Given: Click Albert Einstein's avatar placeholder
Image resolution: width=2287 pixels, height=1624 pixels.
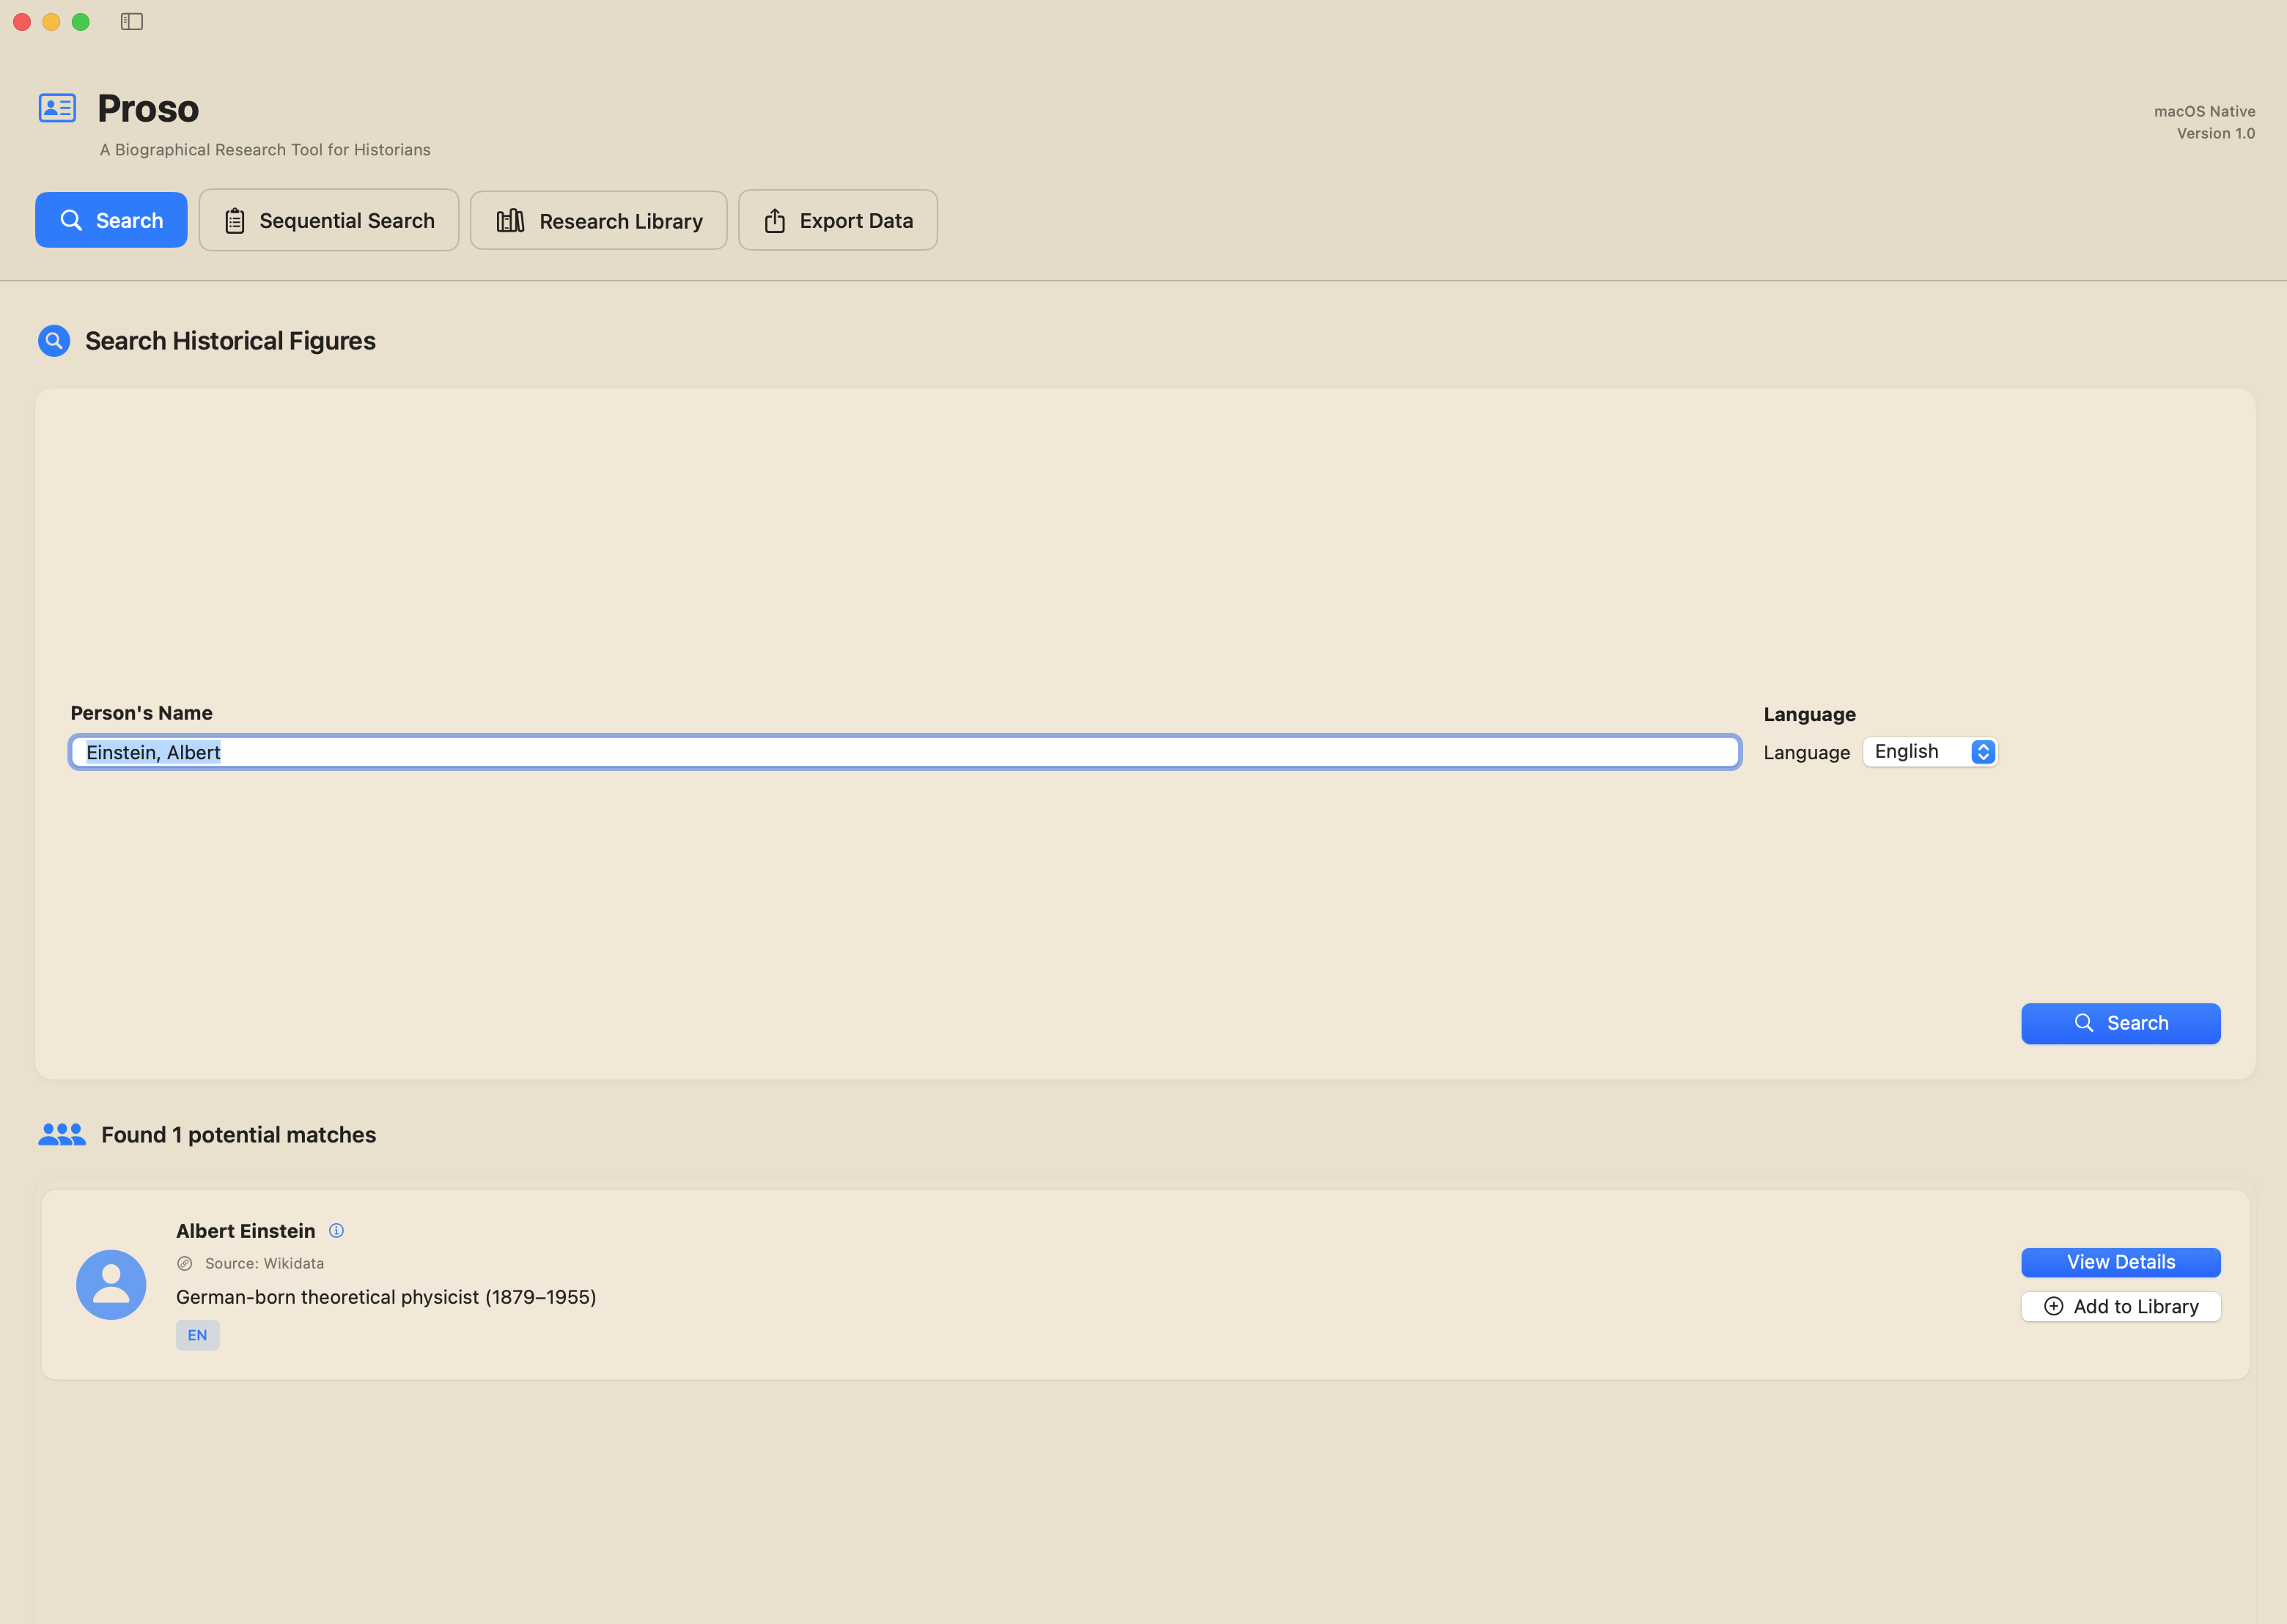Looking at the screenshot, I should 110,1284.
